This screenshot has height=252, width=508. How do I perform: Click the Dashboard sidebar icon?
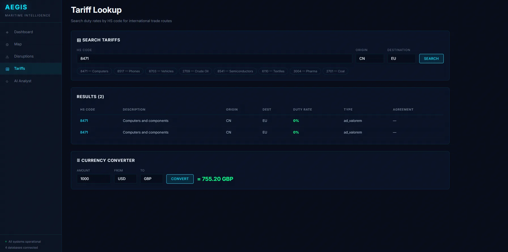point(7,32)
